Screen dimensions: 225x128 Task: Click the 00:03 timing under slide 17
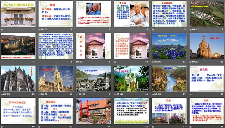[x=157, y=94]
